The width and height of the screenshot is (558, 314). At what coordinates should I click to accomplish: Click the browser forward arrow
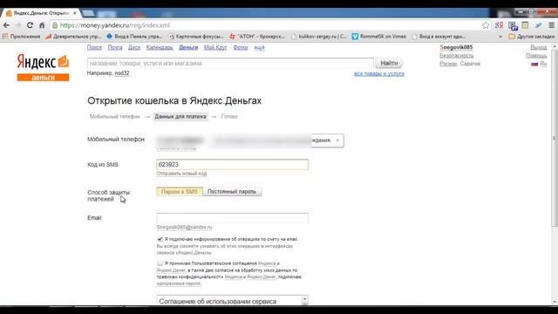tap(17, 25)
